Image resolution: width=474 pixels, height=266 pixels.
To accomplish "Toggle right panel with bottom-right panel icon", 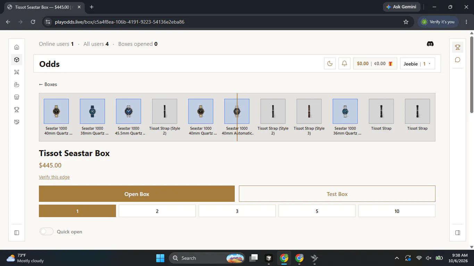I will pos(458,233).
